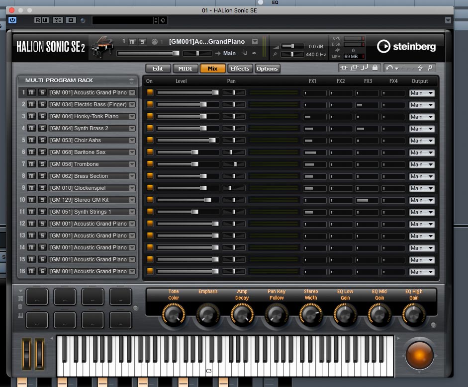Open Output Main dropdown for slot 1
The height and width of the screenshot is (387, 468).
click(422, 93)
